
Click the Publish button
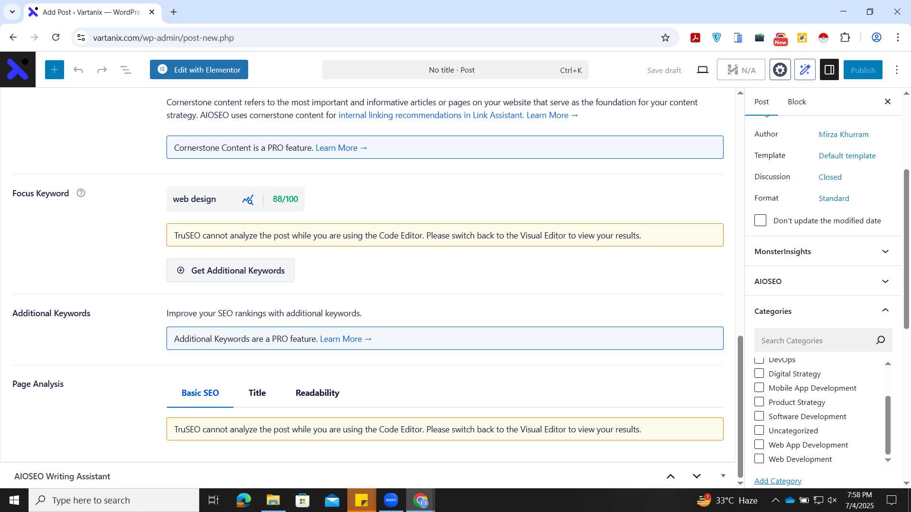(863, 70)
